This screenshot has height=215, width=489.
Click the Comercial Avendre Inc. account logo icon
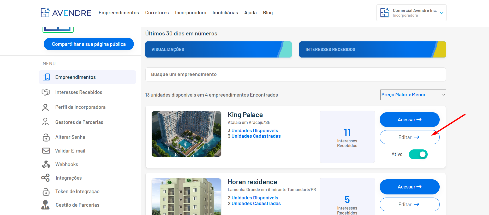coord(385,13)
